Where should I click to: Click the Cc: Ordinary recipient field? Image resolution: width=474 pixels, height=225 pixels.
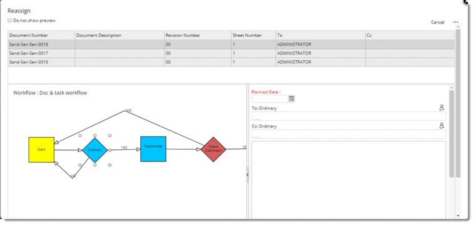(349, 134)
